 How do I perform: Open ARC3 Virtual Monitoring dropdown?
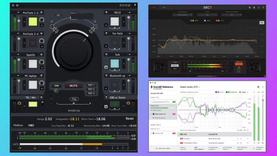232,15
